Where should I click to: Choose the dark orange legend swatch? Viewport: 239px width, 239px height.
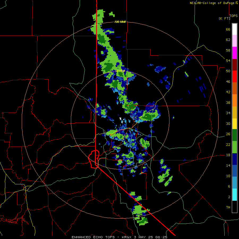click(x=234, y=88)
